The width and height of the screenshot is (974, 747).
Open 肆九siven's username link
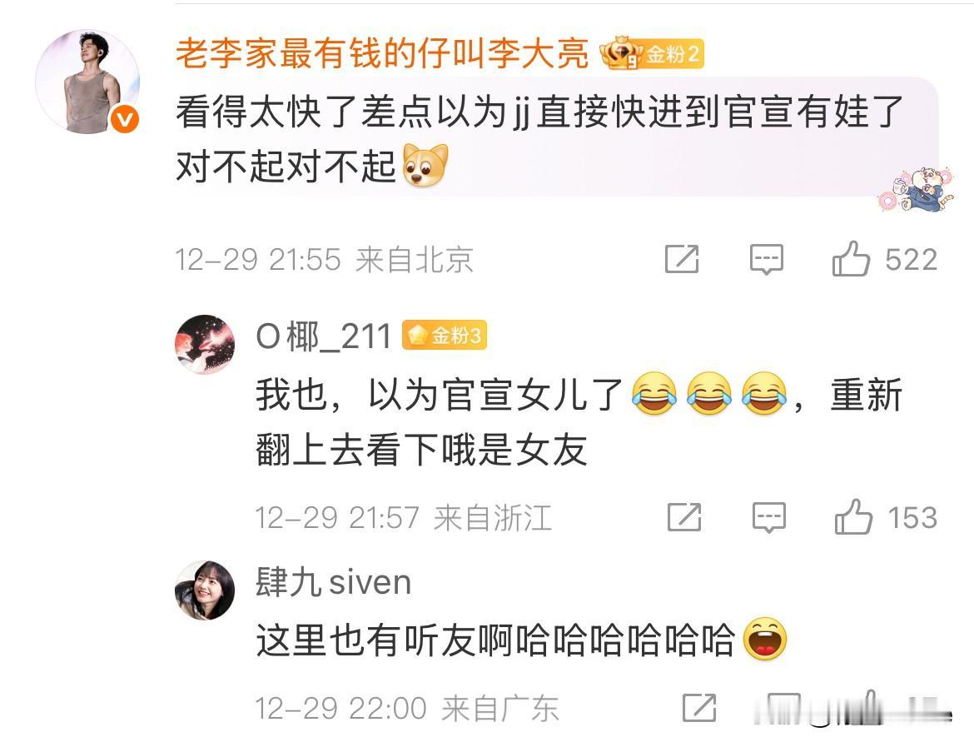(x=334, y=583)
